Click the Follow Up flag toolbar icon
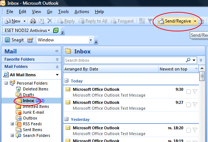The height and width of the screenshot is (142, 208). [x=151, y=21]
